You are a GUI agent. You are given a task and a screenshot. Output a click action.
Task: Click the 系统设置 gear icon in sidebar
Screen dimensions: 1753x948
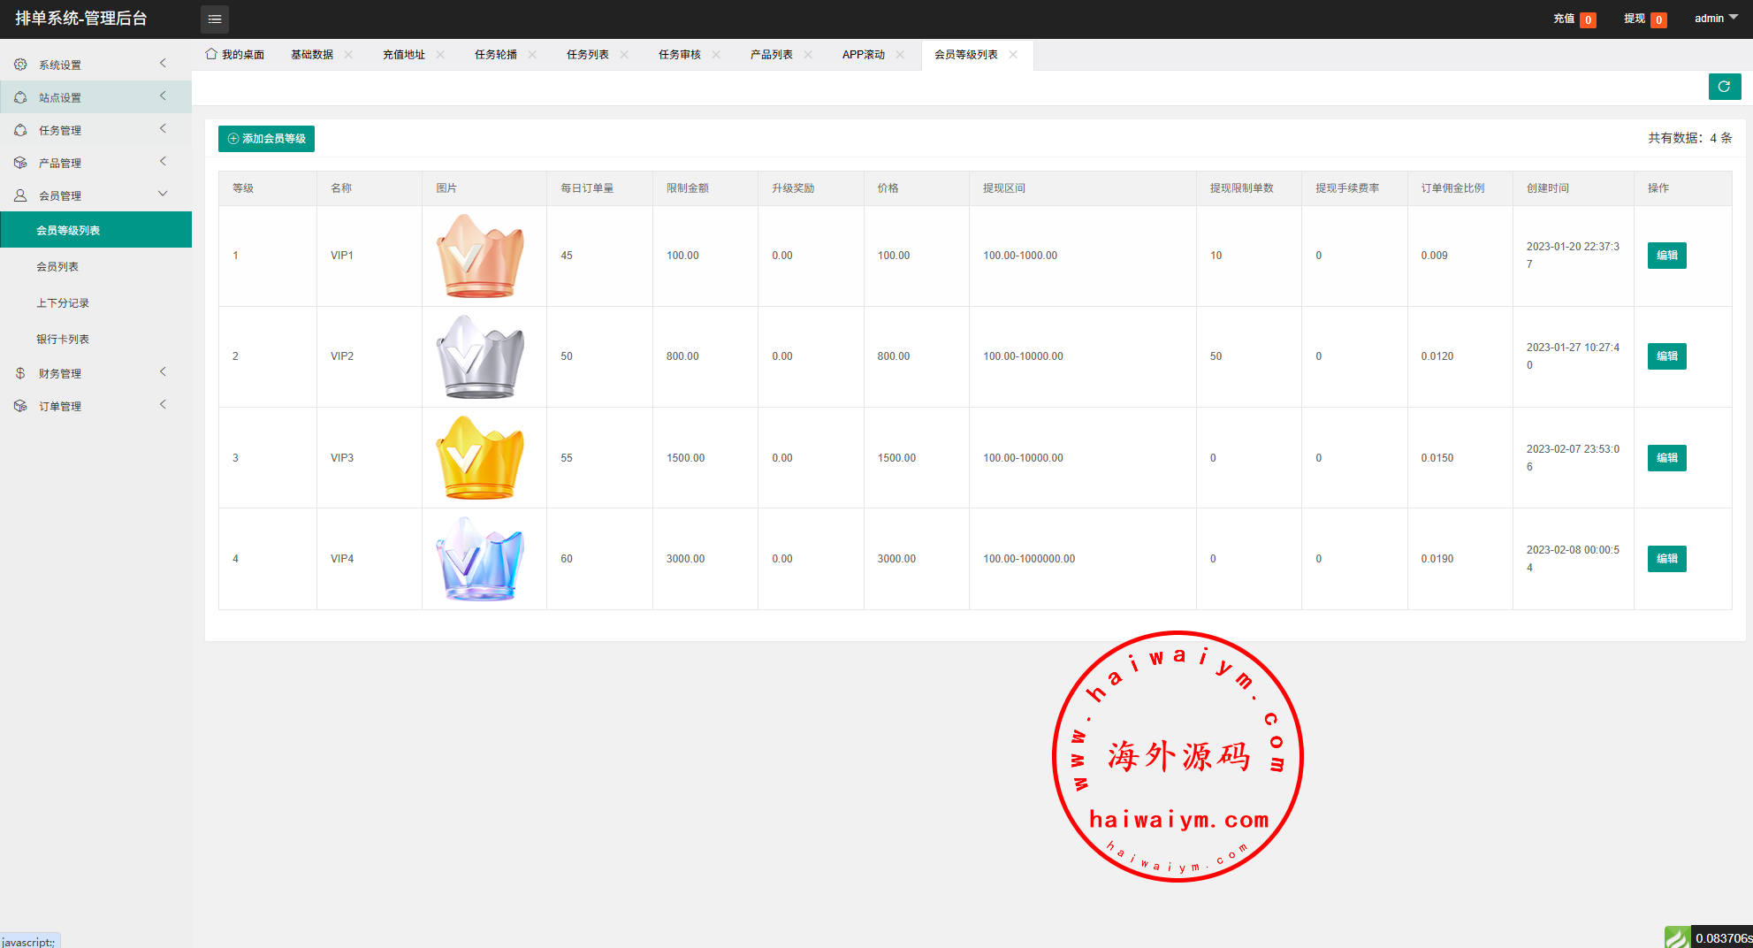[x=20, y=65]
